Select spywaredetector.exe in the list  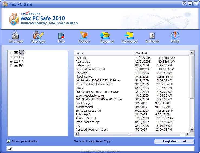pos(90,96)
